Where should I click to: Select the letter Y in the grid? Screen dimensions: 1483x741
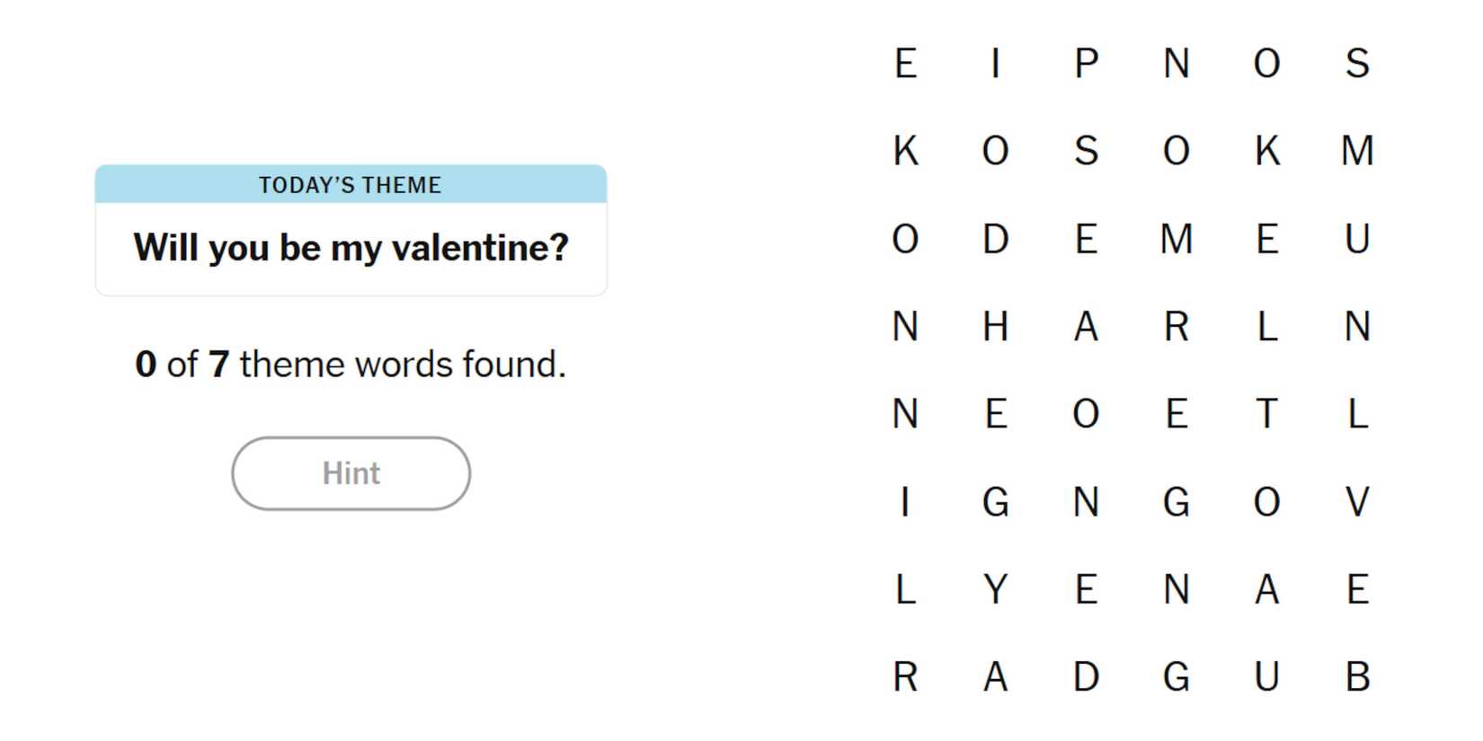click(x=995, y=589)
